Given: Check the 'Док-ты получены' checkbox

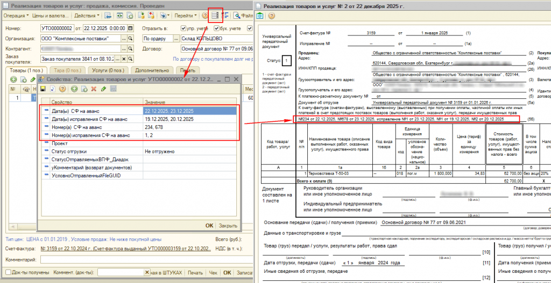Looking at the screenshot, I should (x=8, y=272).
